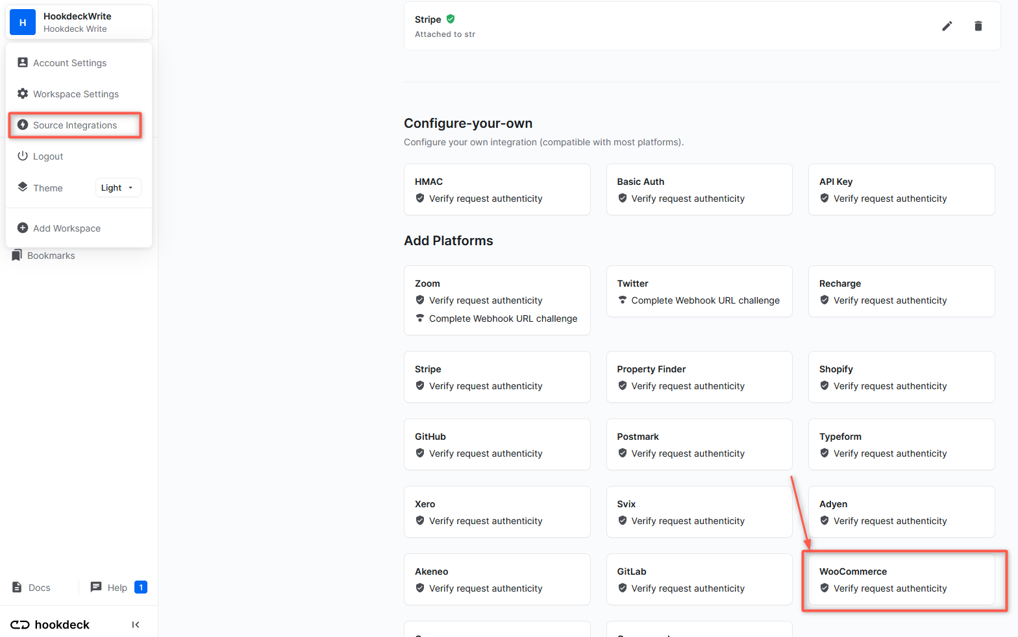Click the shield icon on the Shopify card
1018x637 pixels.
pyautogui.click(x=825, y=385)
